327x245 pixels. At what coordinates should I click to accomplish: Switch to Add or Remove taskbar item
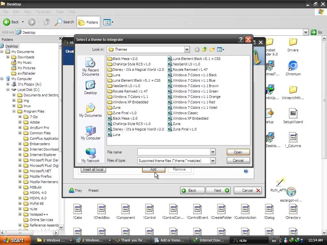pyautogui.click(x=170, y=240)
